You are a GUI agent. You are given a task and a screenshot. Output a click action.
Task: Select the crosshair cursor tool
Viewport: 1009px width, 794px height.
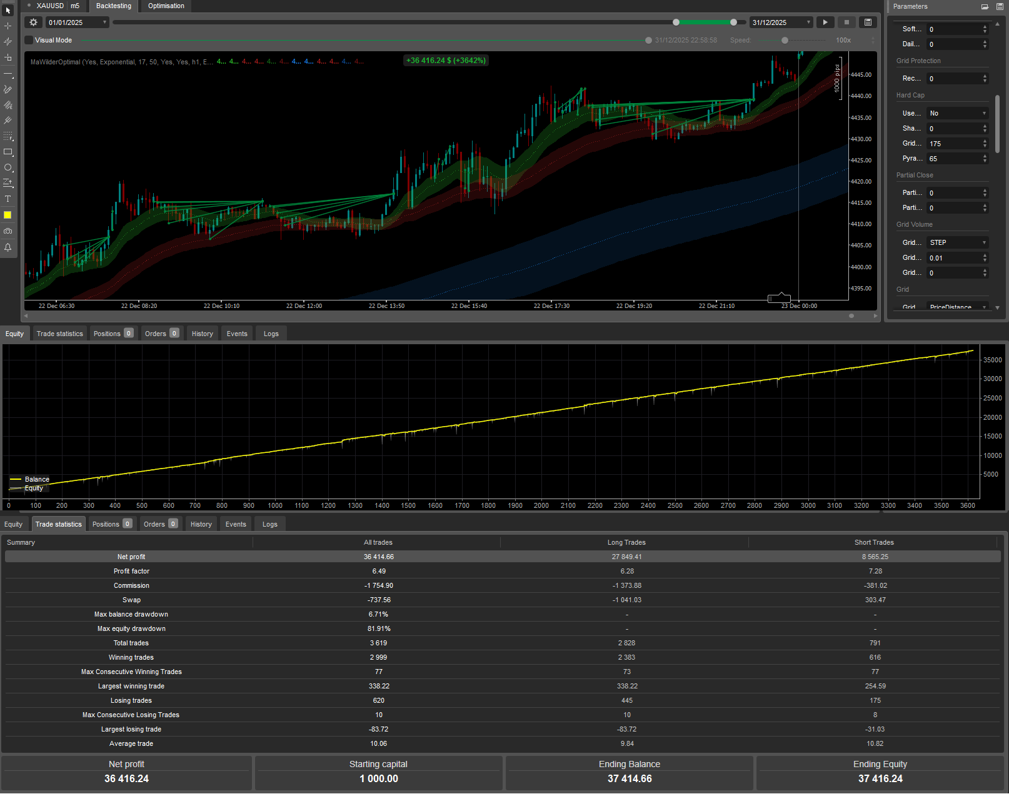[8, 26]
